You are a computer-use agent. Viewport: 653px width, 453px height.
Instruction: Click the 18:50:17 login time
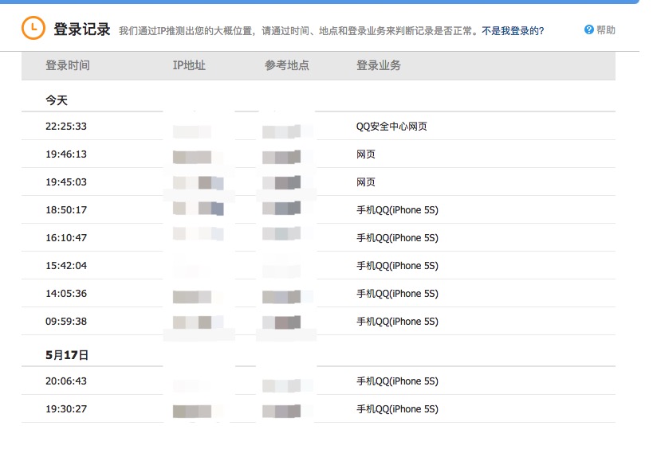66,210
